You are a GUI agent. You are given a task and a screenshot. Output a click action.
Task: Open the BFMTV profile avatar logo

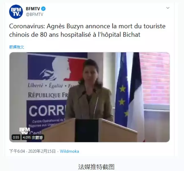click(x=16, y=12)
